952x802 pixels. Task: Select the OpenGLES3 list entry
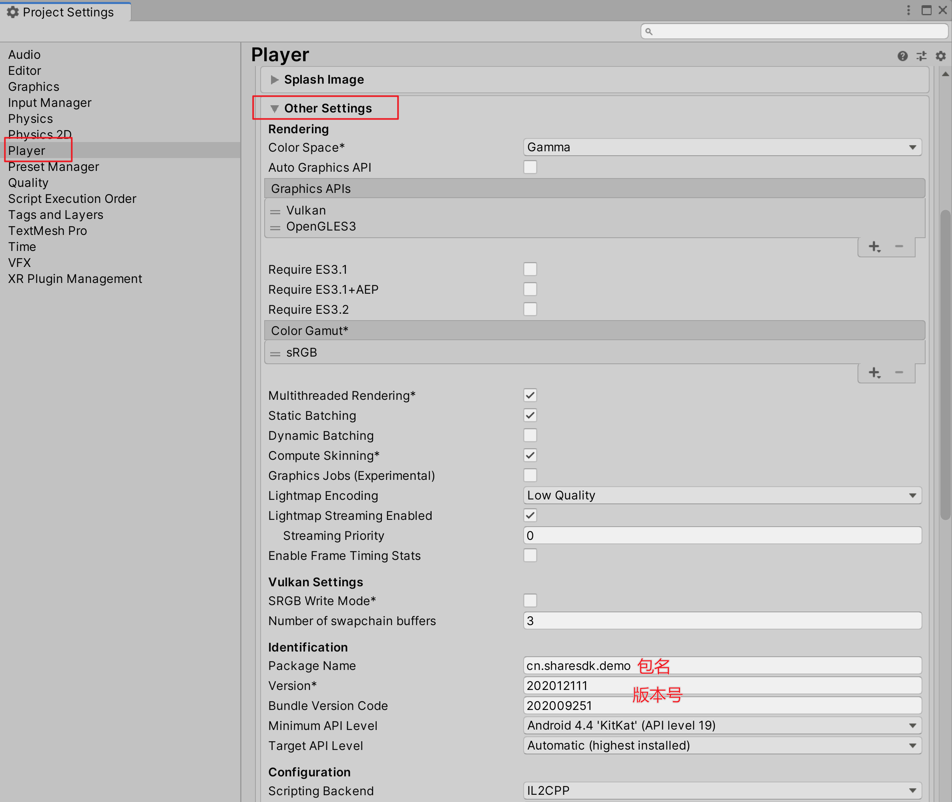pyautogui.click(x=321, y=227)
